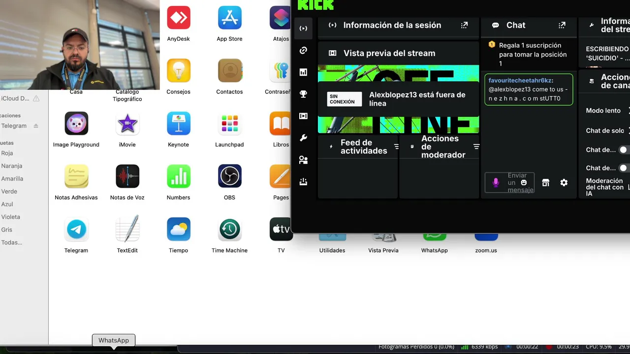Toggle the second 'Chat de...' switch
The image size is (630, 354).
[624, 168]
